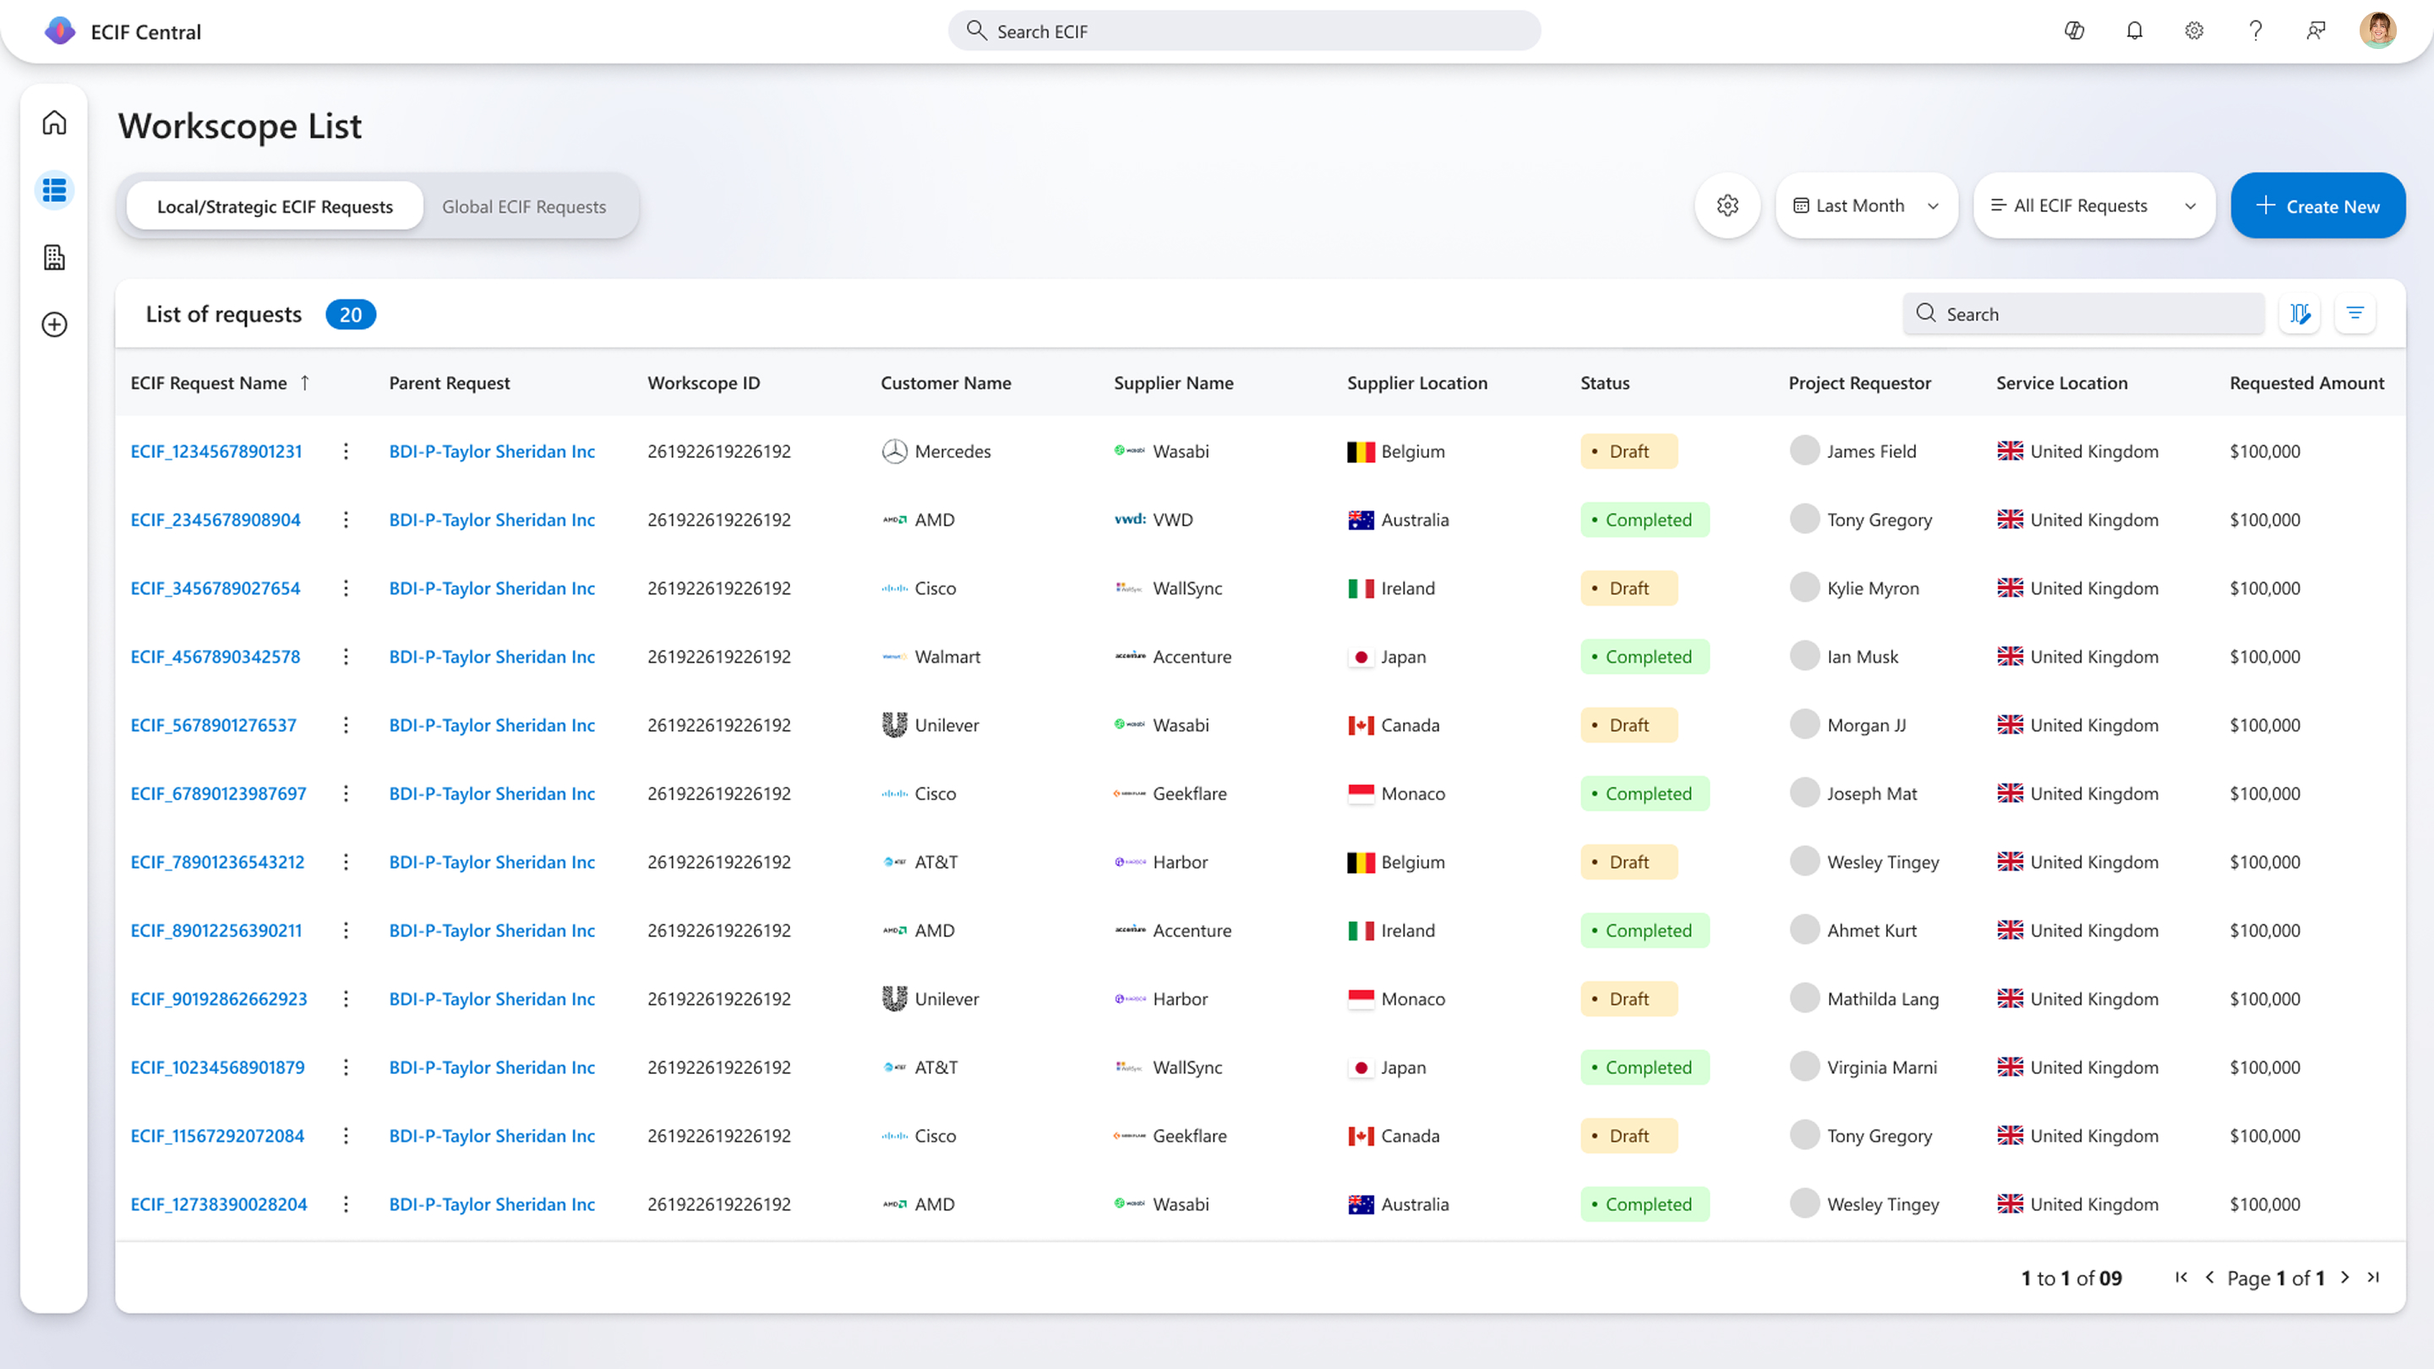Click the Create New button

tap(2317, 206)
